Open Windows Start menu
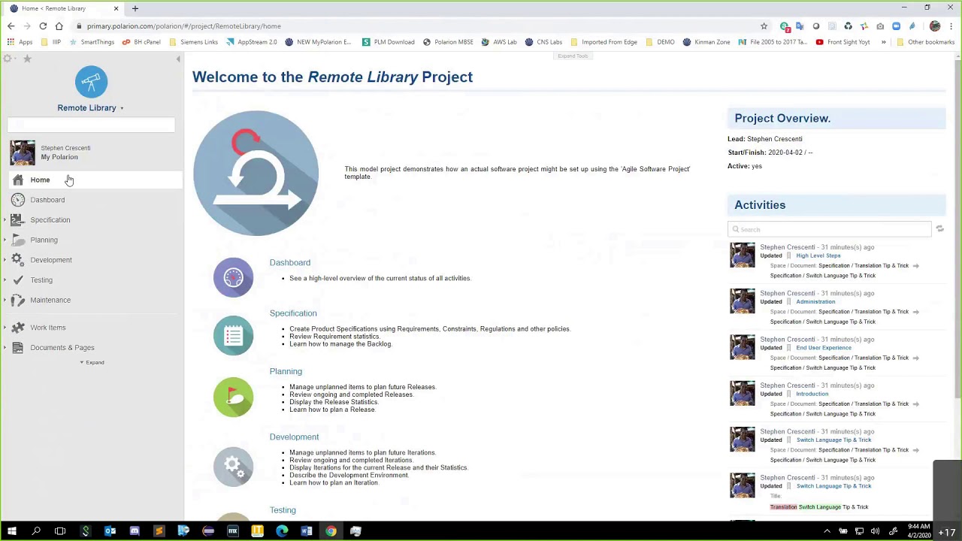 tap(11, 531)
